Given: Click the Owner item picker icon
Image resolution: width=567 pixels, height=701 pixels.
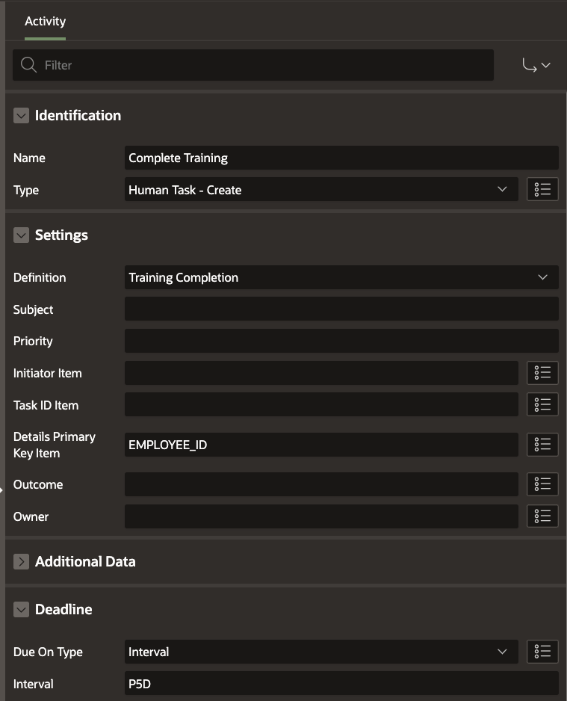Looking at the screenshot, I should pos(543,516).
